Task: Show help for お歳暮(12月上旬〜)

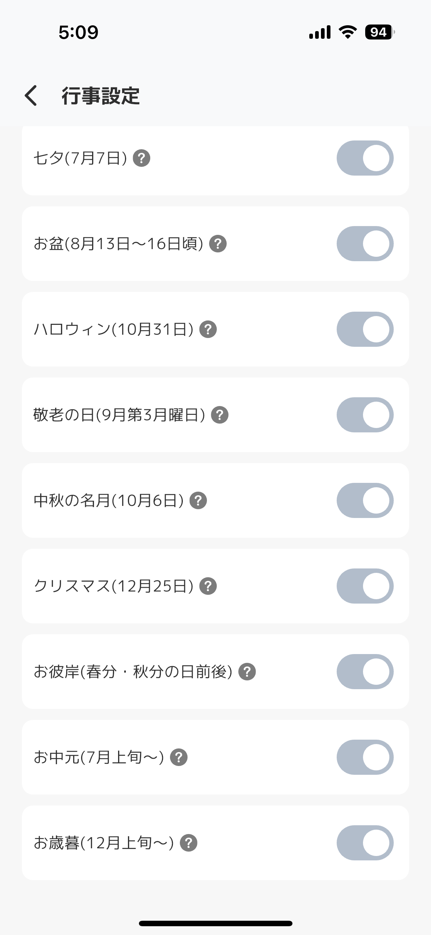Action: 189,843
